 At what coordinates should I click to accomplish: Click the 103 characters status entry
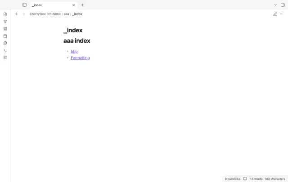275,179
